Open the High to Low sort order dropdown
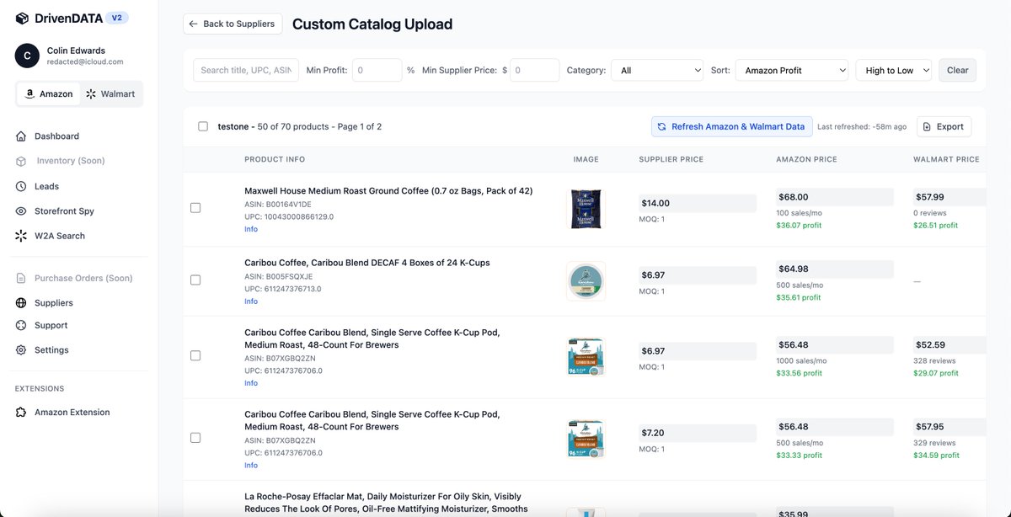The image size is (1011, 517). pyautogui.click(x=893, y=71)
